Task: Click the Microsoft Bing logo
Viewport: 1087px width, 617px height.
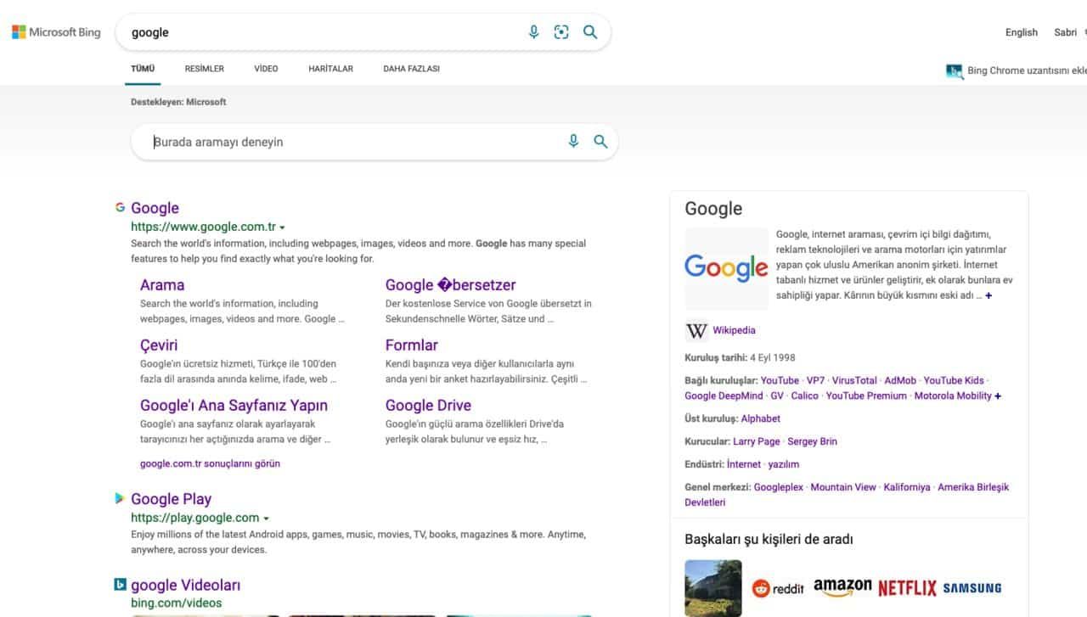Action: 55,31
